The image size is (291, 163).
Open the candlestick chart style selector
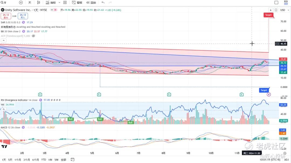pyautogui.click(x=39, y=2)
